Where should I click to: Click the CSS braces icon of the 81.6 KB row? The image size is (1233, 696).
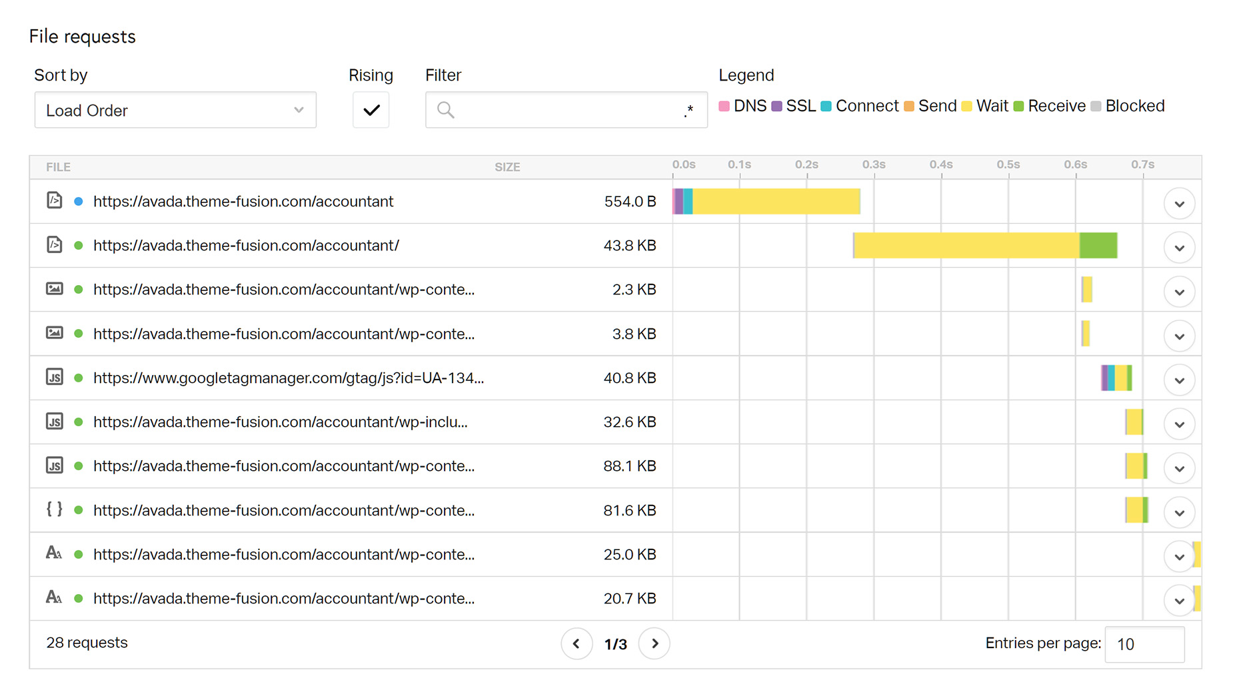pyautogui.click(x=55, y=510)
